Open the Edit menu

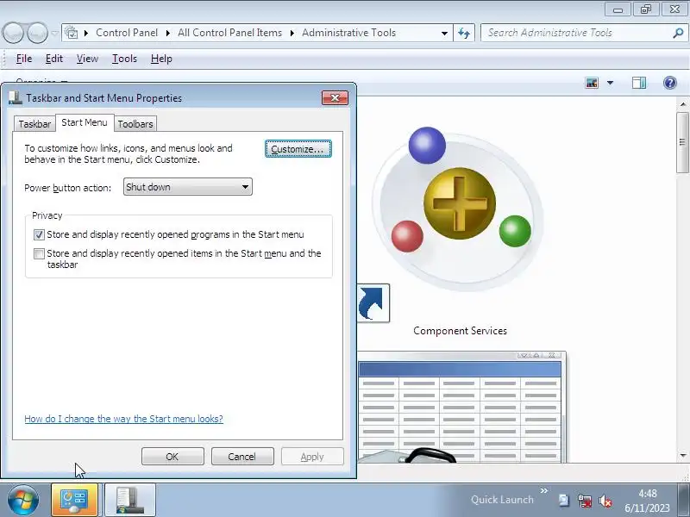click(54, 59)
